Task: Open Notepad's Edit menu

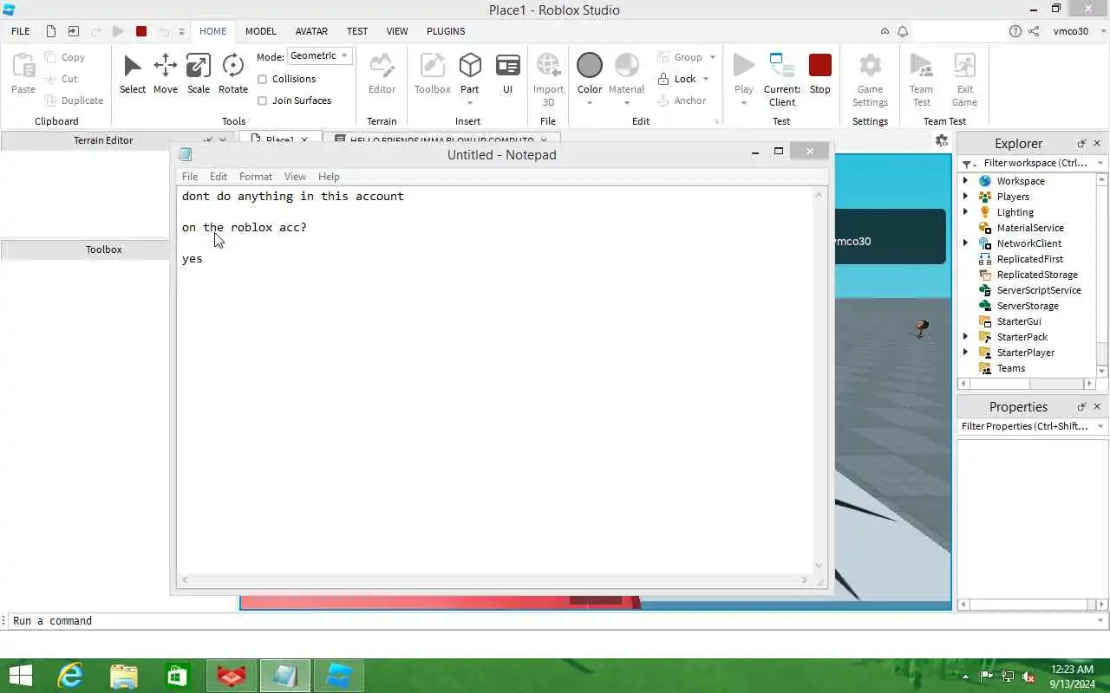Action: [x=218, y=177]
